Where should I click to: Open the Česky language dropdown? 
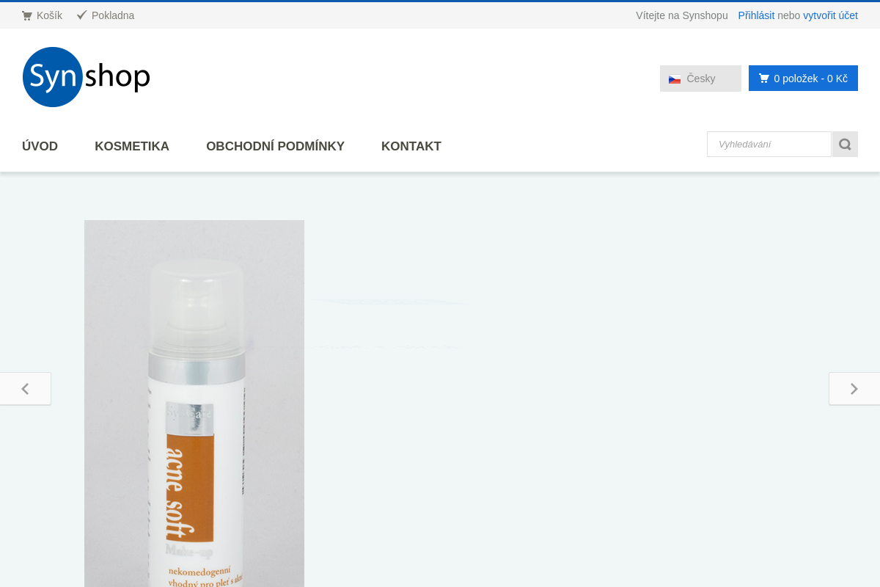coord(700,79)
